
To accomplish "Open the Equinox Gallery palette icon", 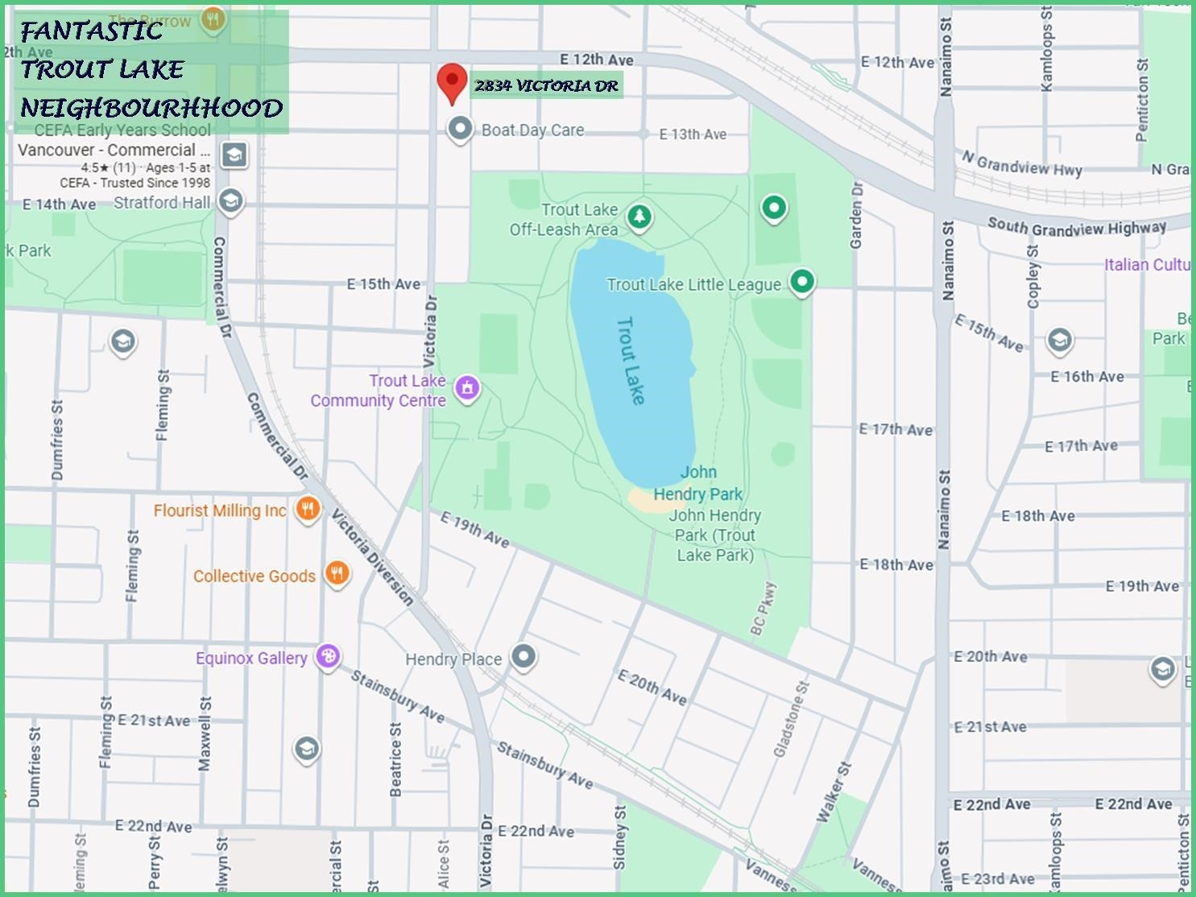I will [328, 657].
